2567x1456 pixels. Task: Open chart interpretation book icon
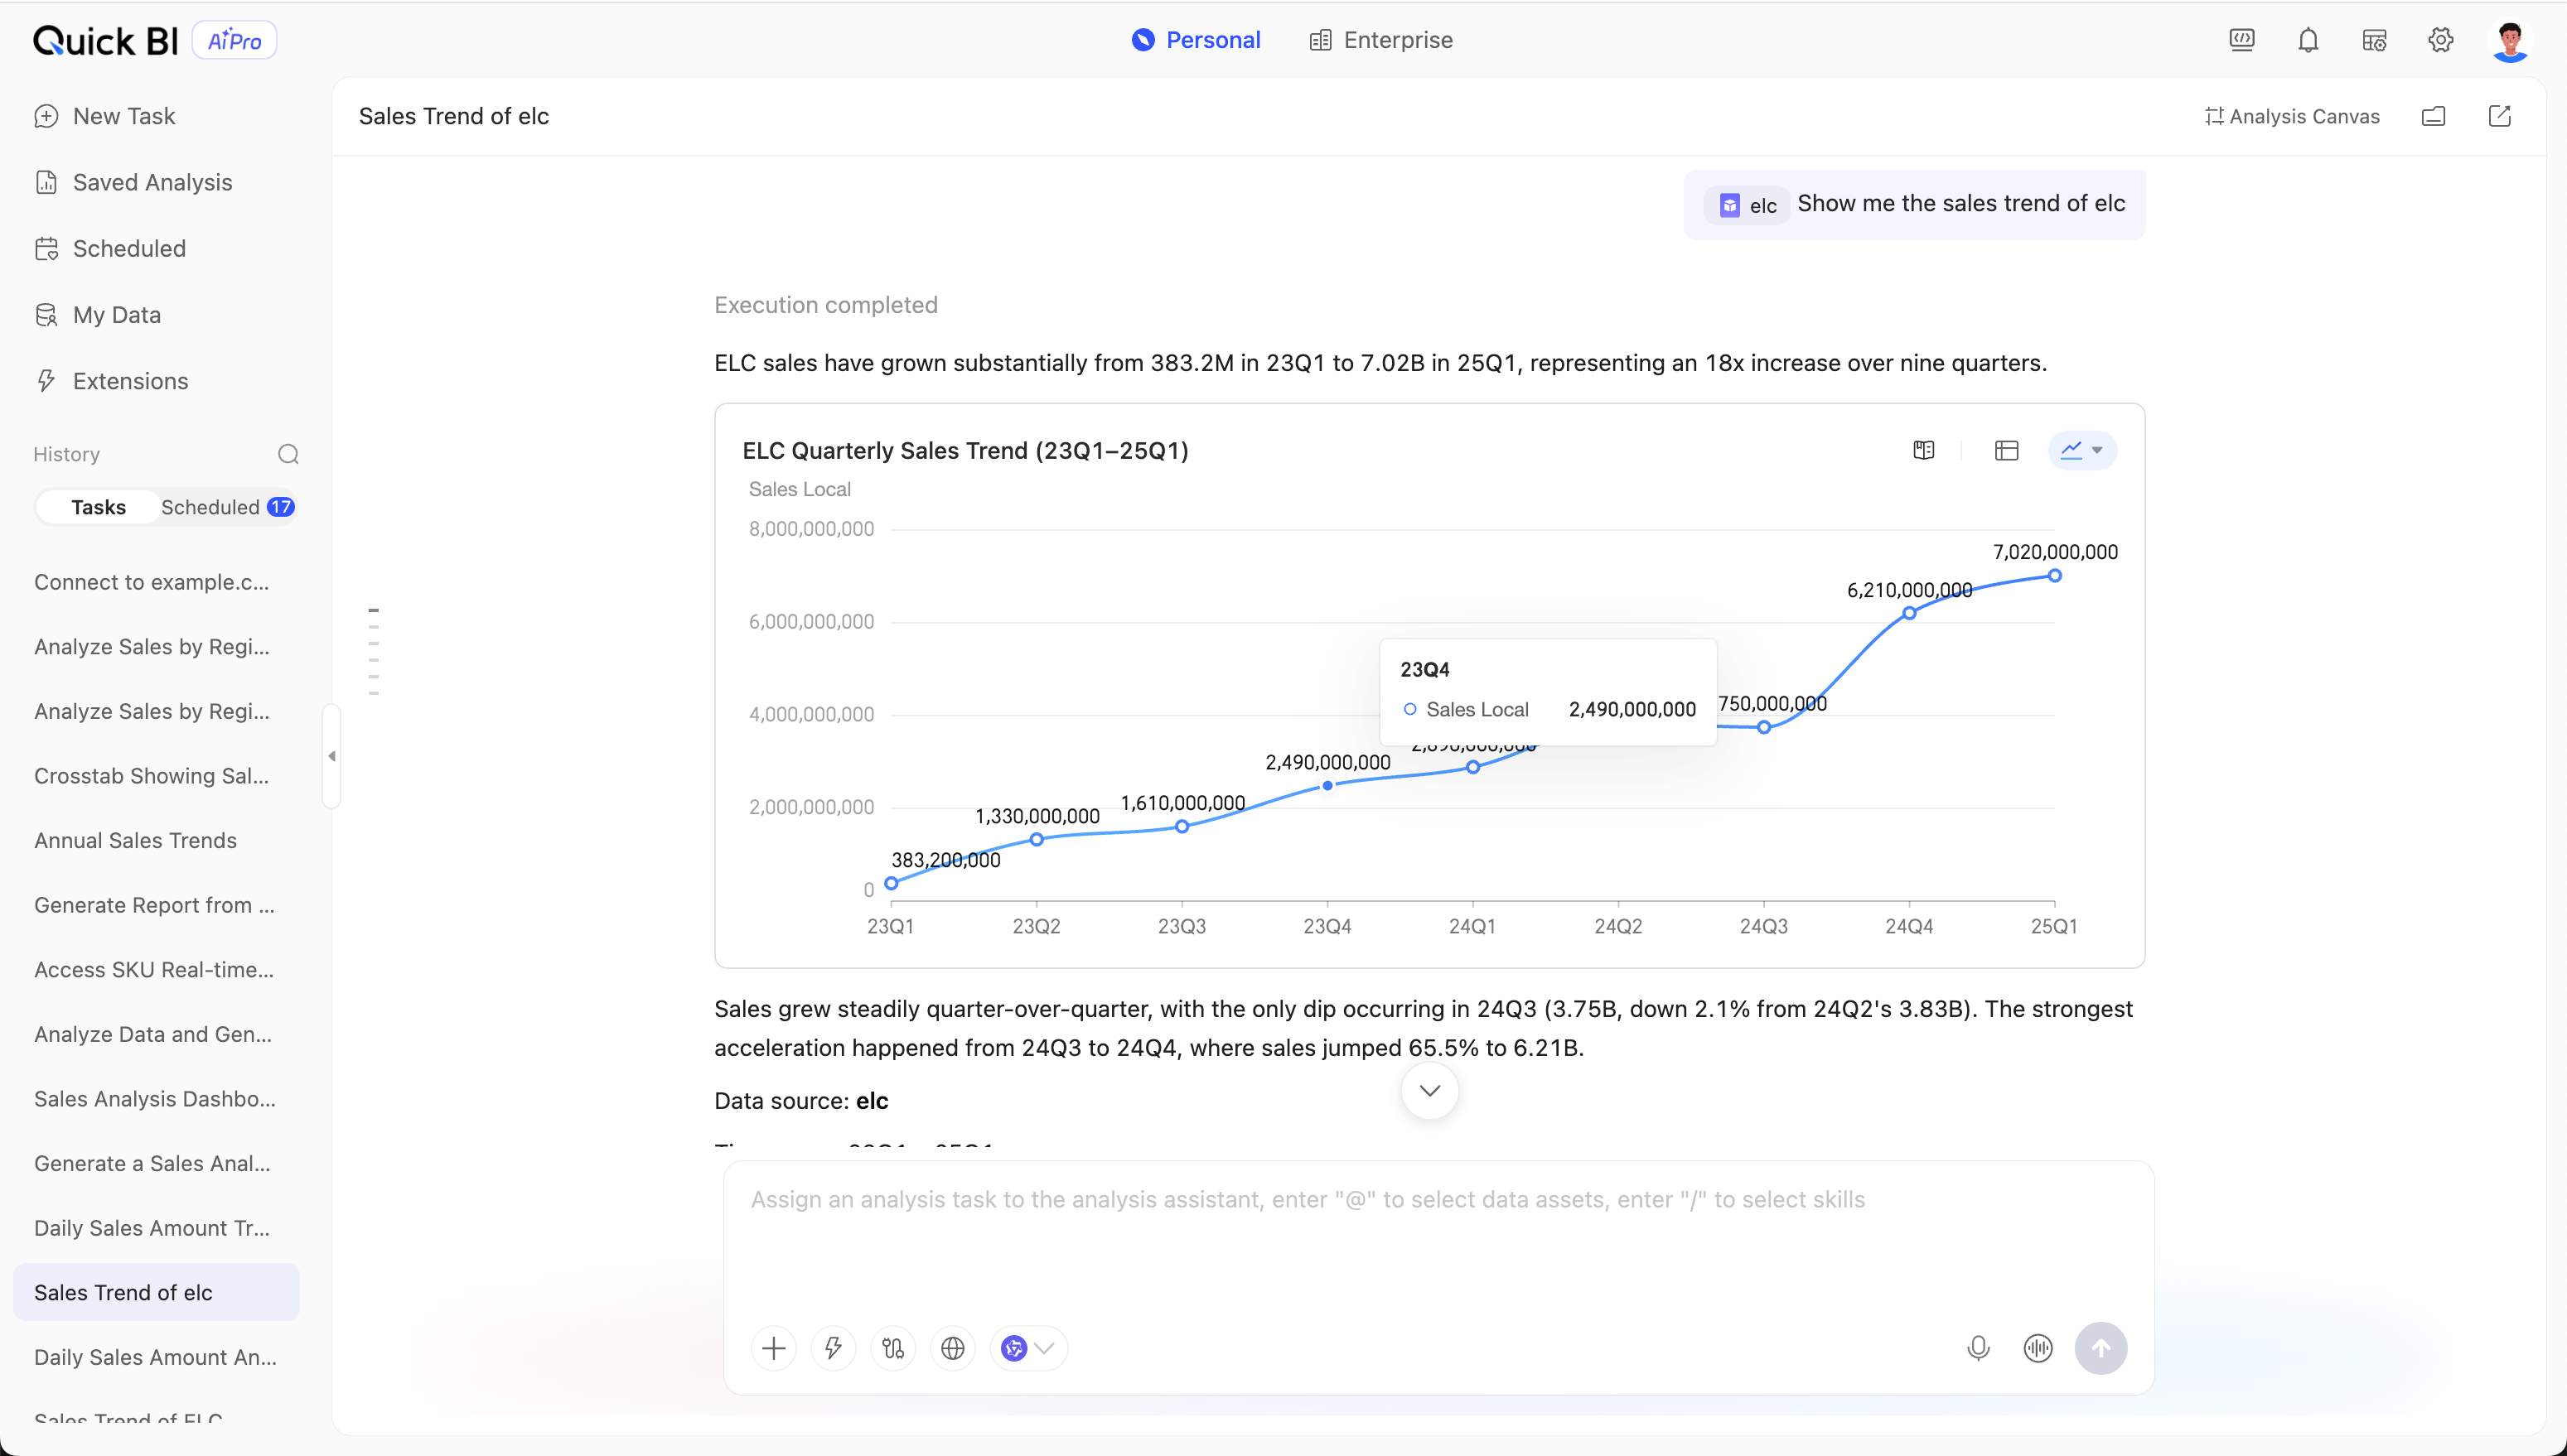pos(1924,450)
